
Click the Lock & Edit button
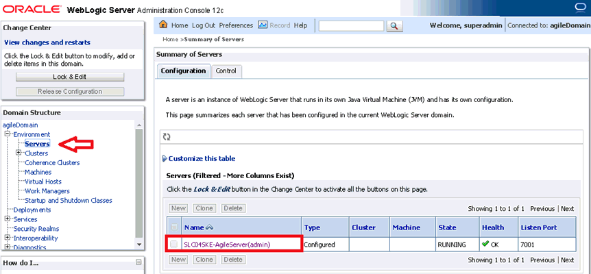[70, 77]
